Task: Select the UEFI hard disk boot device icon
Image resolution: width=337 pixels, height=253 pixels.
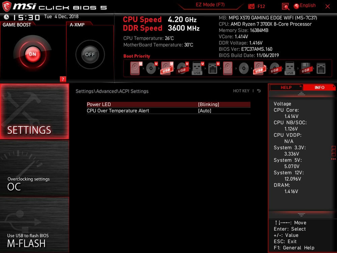Action: (x=136, y=68)
